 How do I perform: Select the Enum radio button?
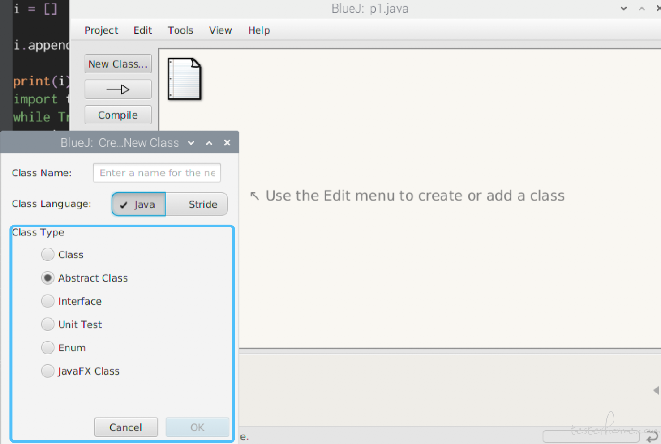(x=47, y=348)
